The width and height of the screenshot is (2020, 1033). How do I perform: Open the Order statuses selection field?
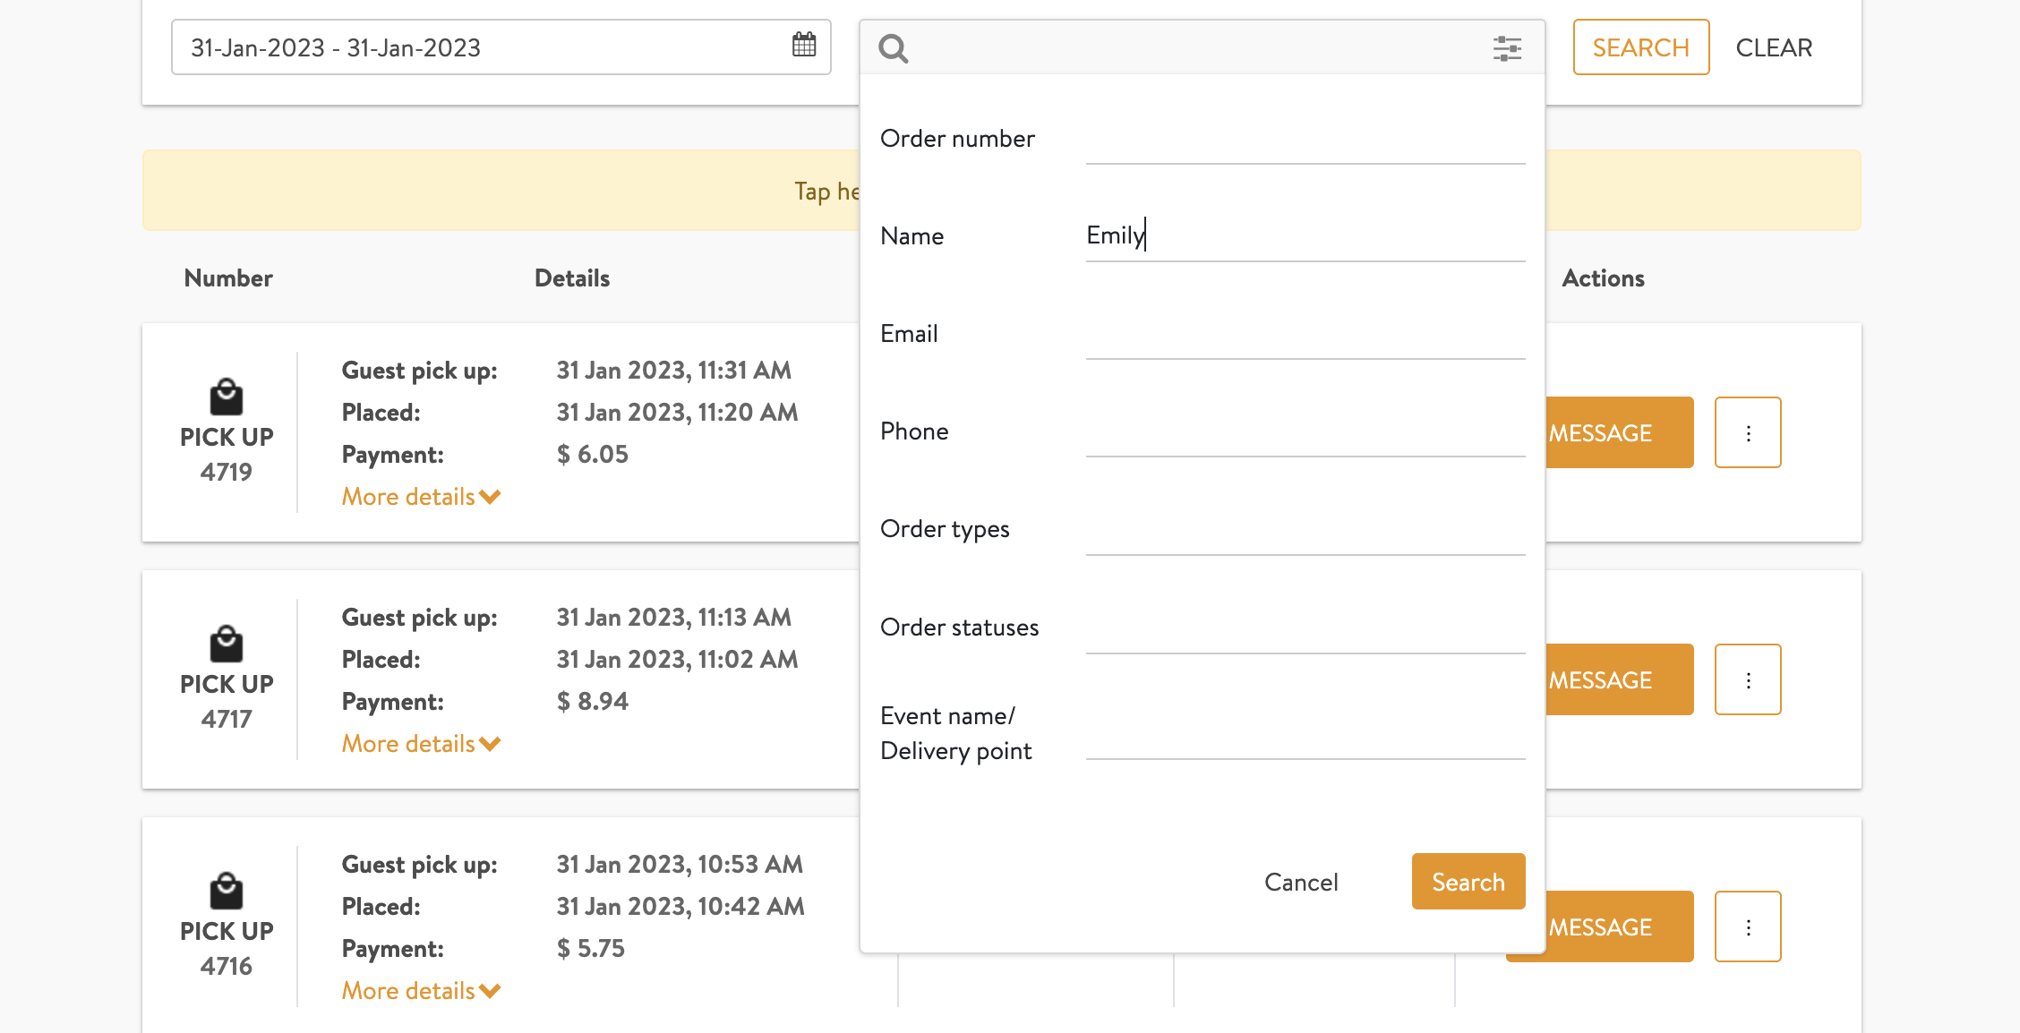point(1305,630)
